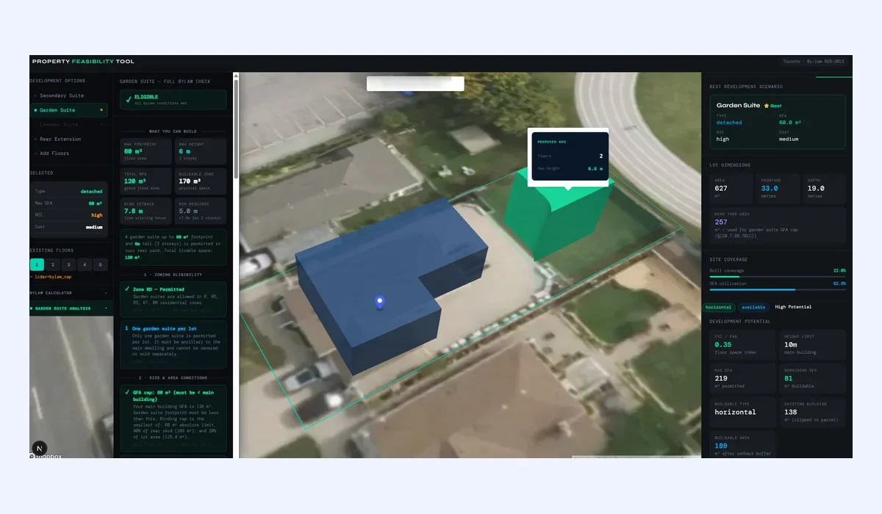
Task: Click the map search field
Action: pyautogui.click(x=415, y=83)
